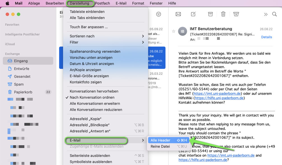282x165 pixels.
Task: Toggle Kontaktfoto zeigen
Action: pyautogui.click(x=106, y=82)
